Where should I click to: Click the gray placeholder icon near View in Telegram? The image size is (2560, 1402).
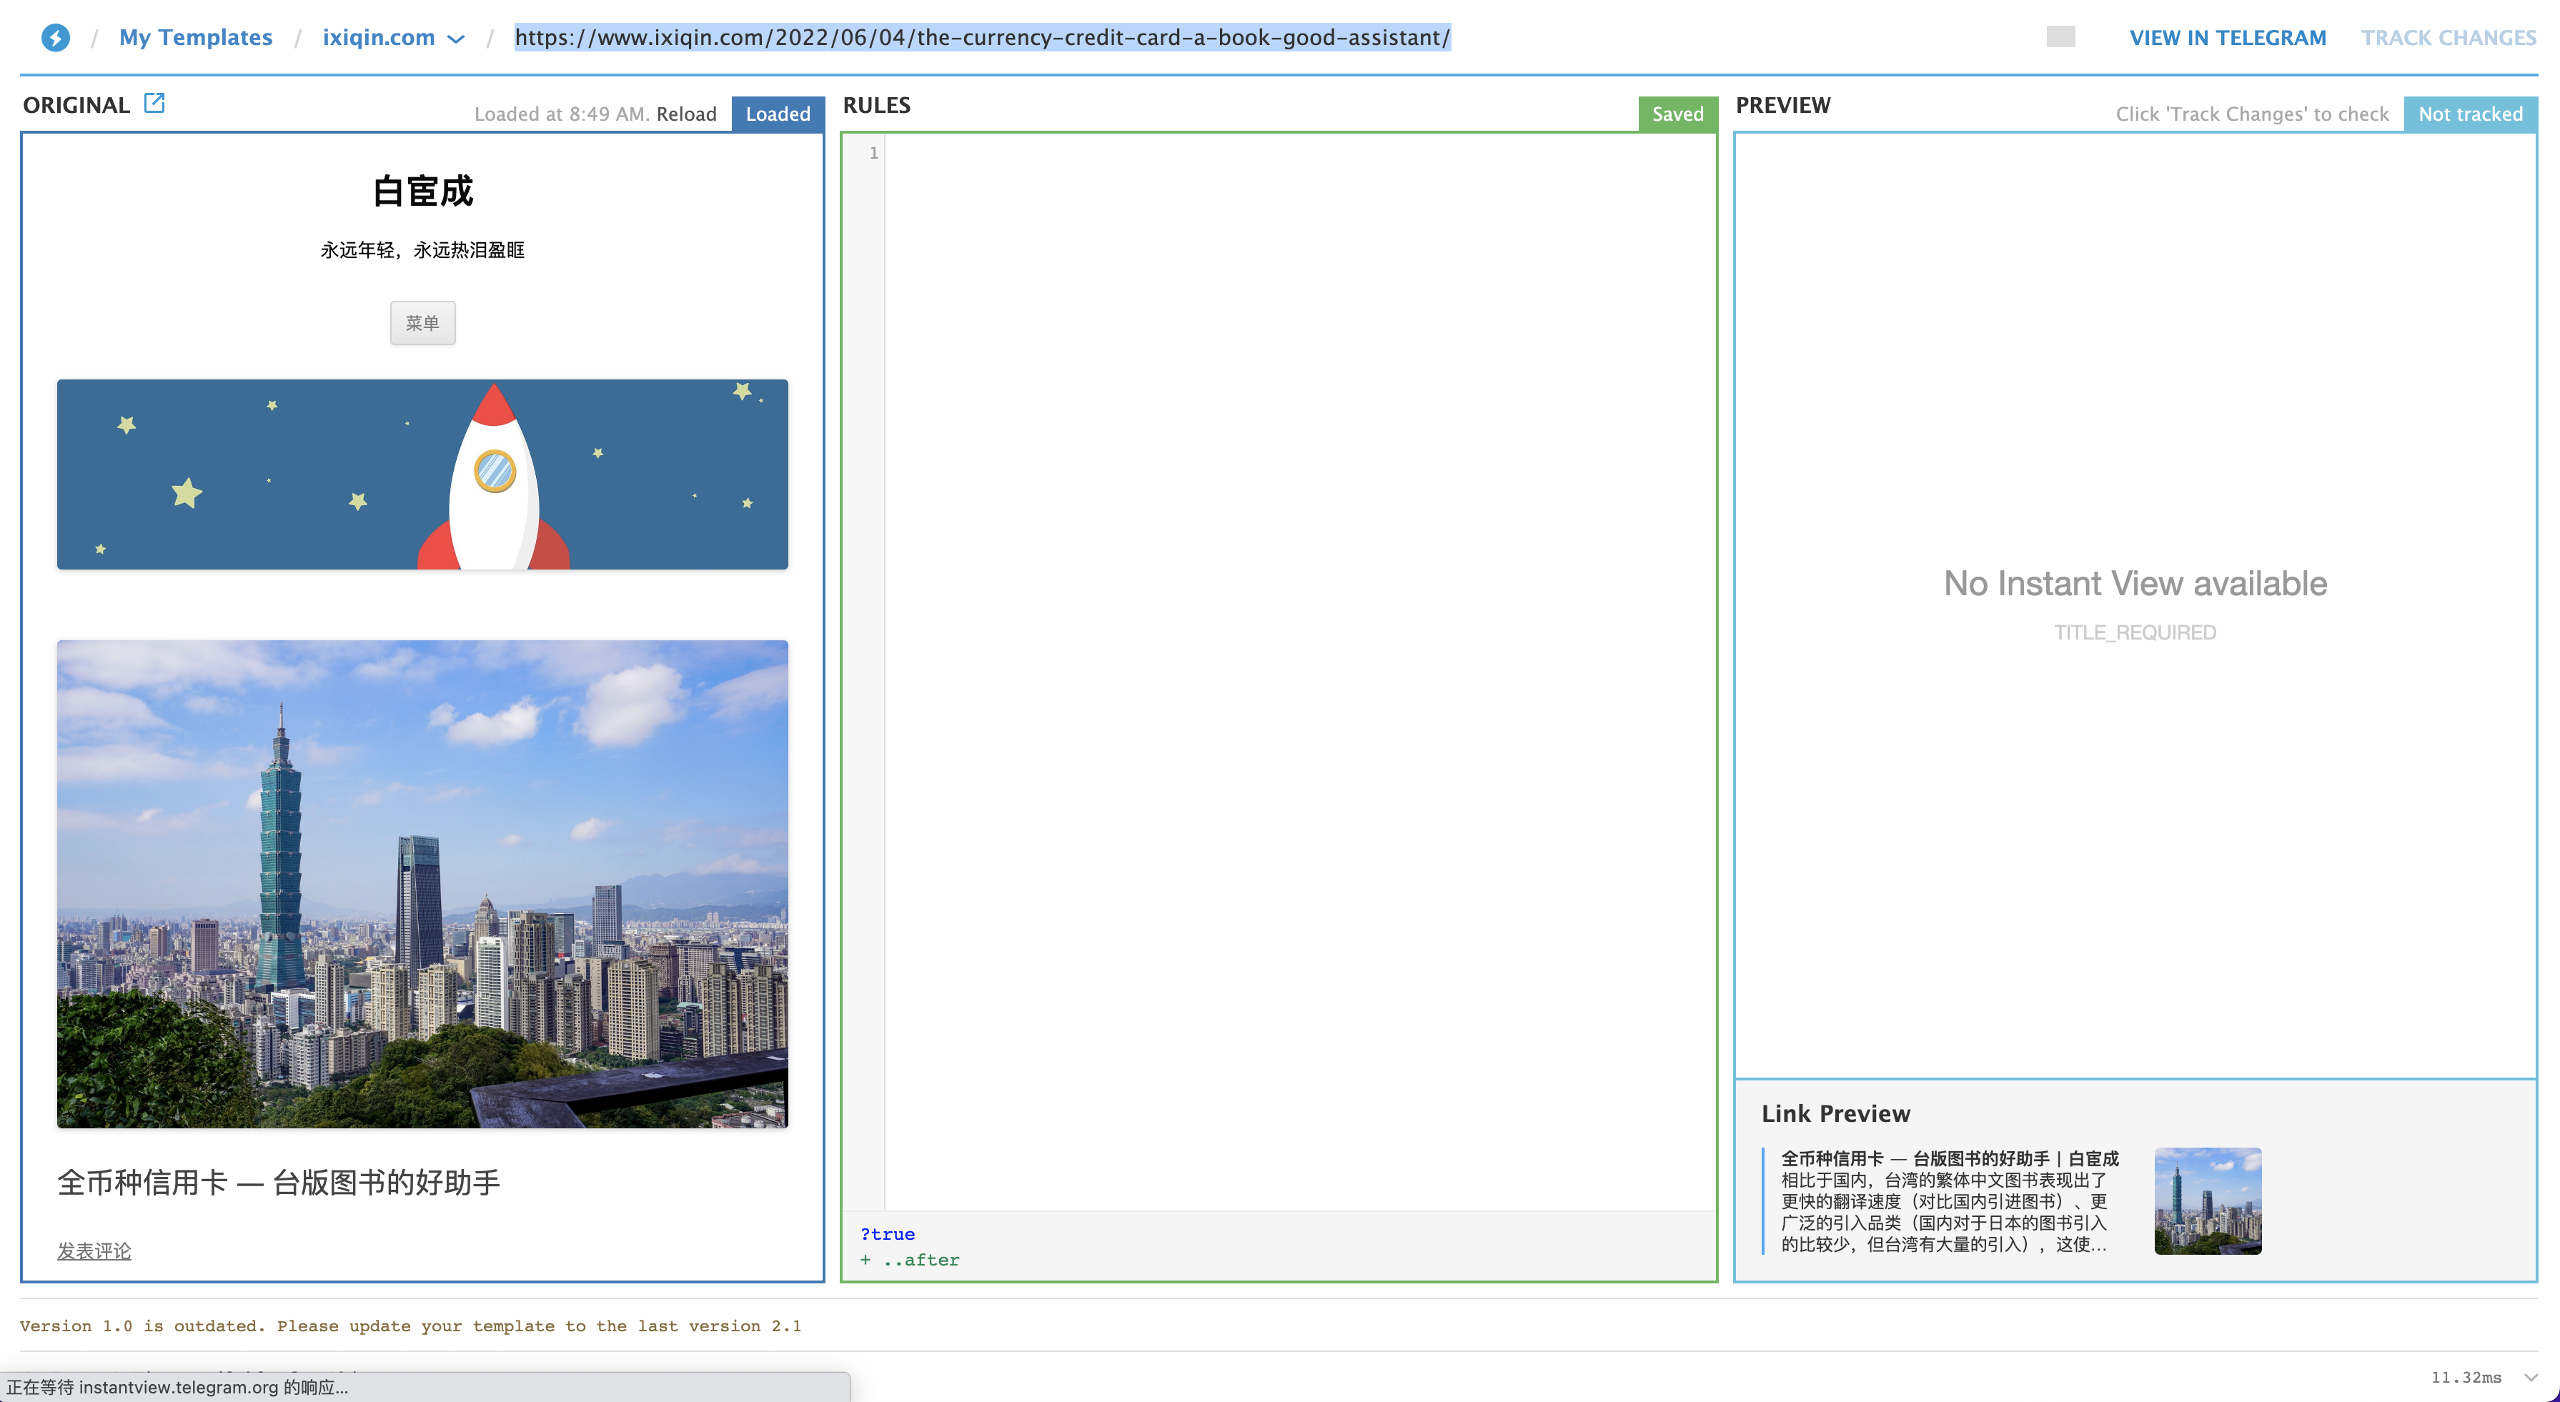click(2060, 36)
